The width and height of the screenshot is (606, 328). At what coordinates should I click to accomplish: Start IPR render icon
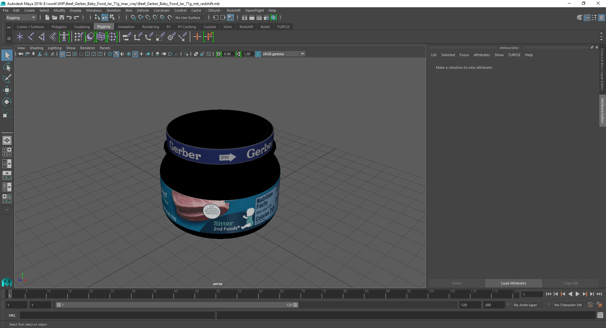[259, 18]
